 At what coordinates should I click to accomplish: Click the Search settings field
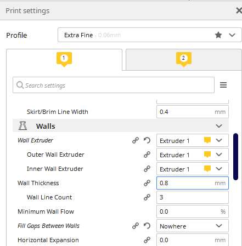(114, 85)
